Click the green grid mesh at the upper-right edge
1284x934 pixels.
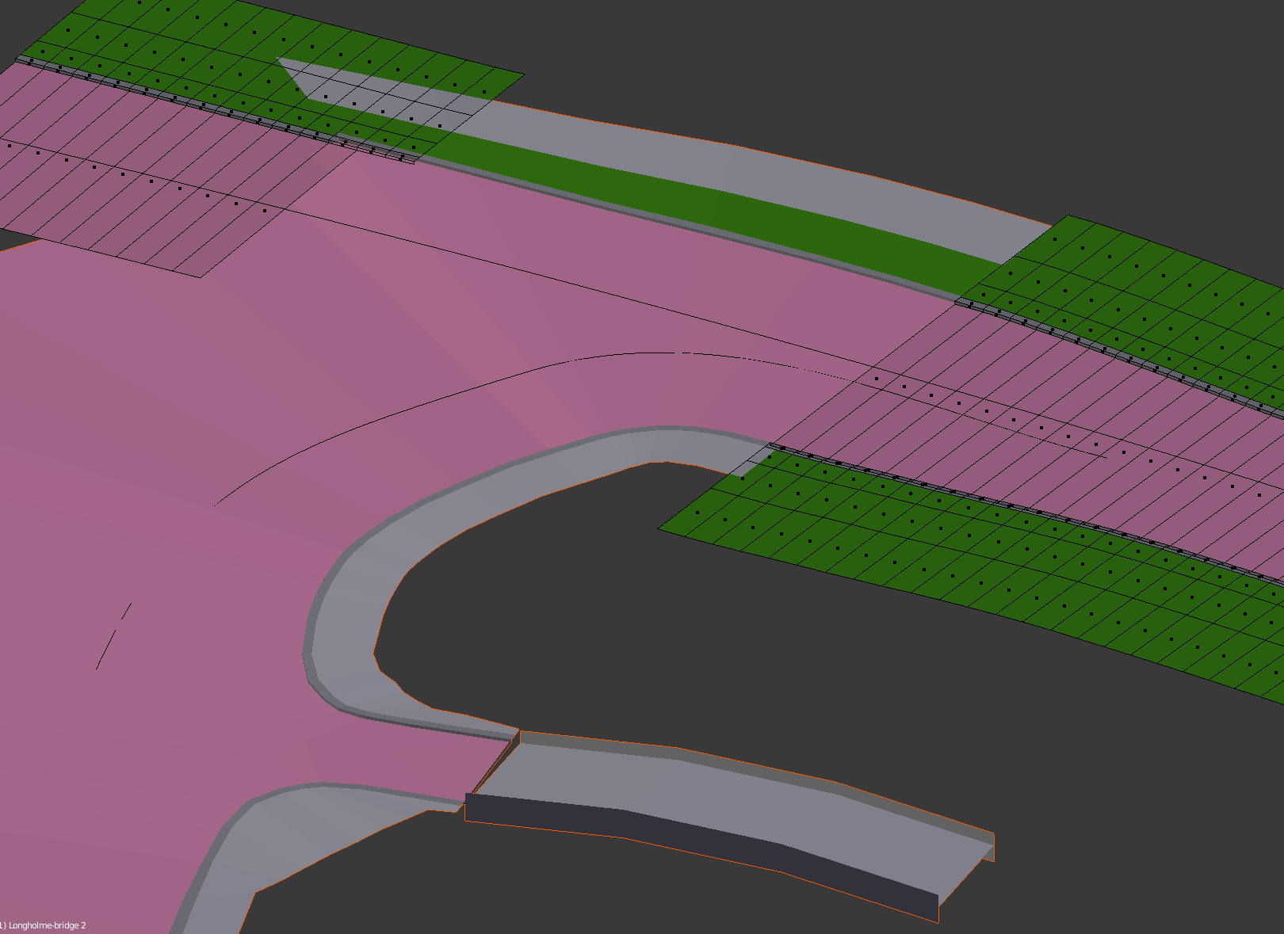coord(1149,285)
